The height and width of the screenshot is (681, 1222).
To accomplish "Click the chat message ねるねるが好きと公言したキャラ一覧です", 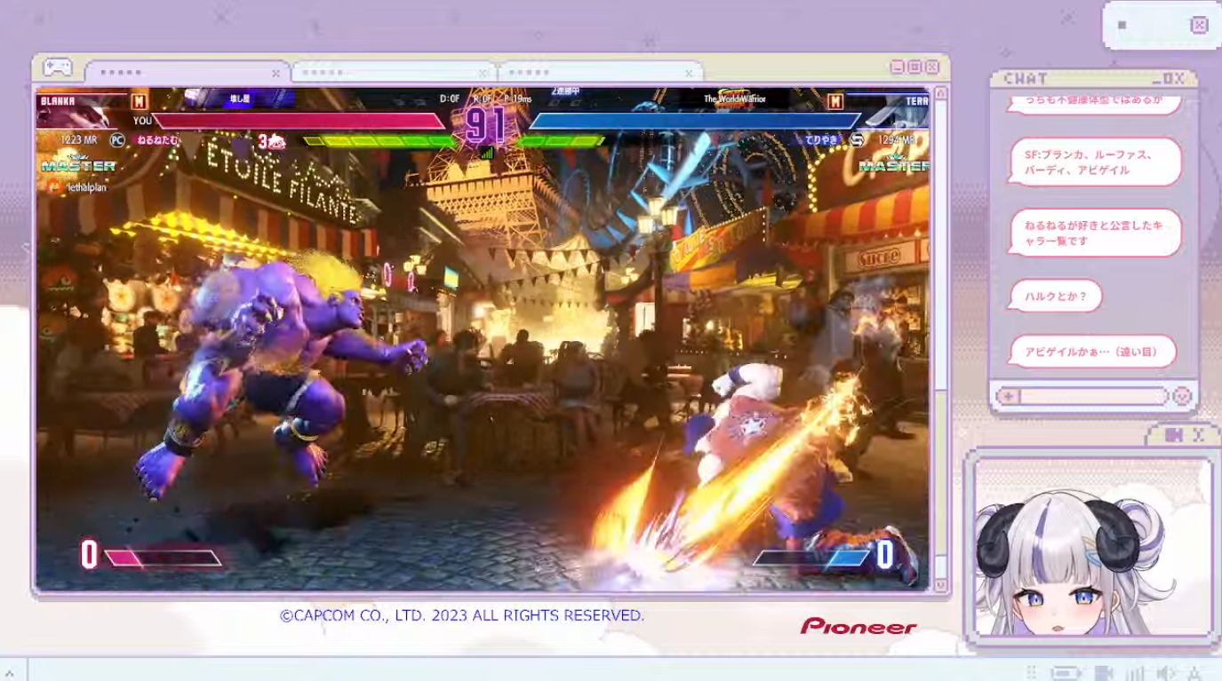I will coord(1097,233).
